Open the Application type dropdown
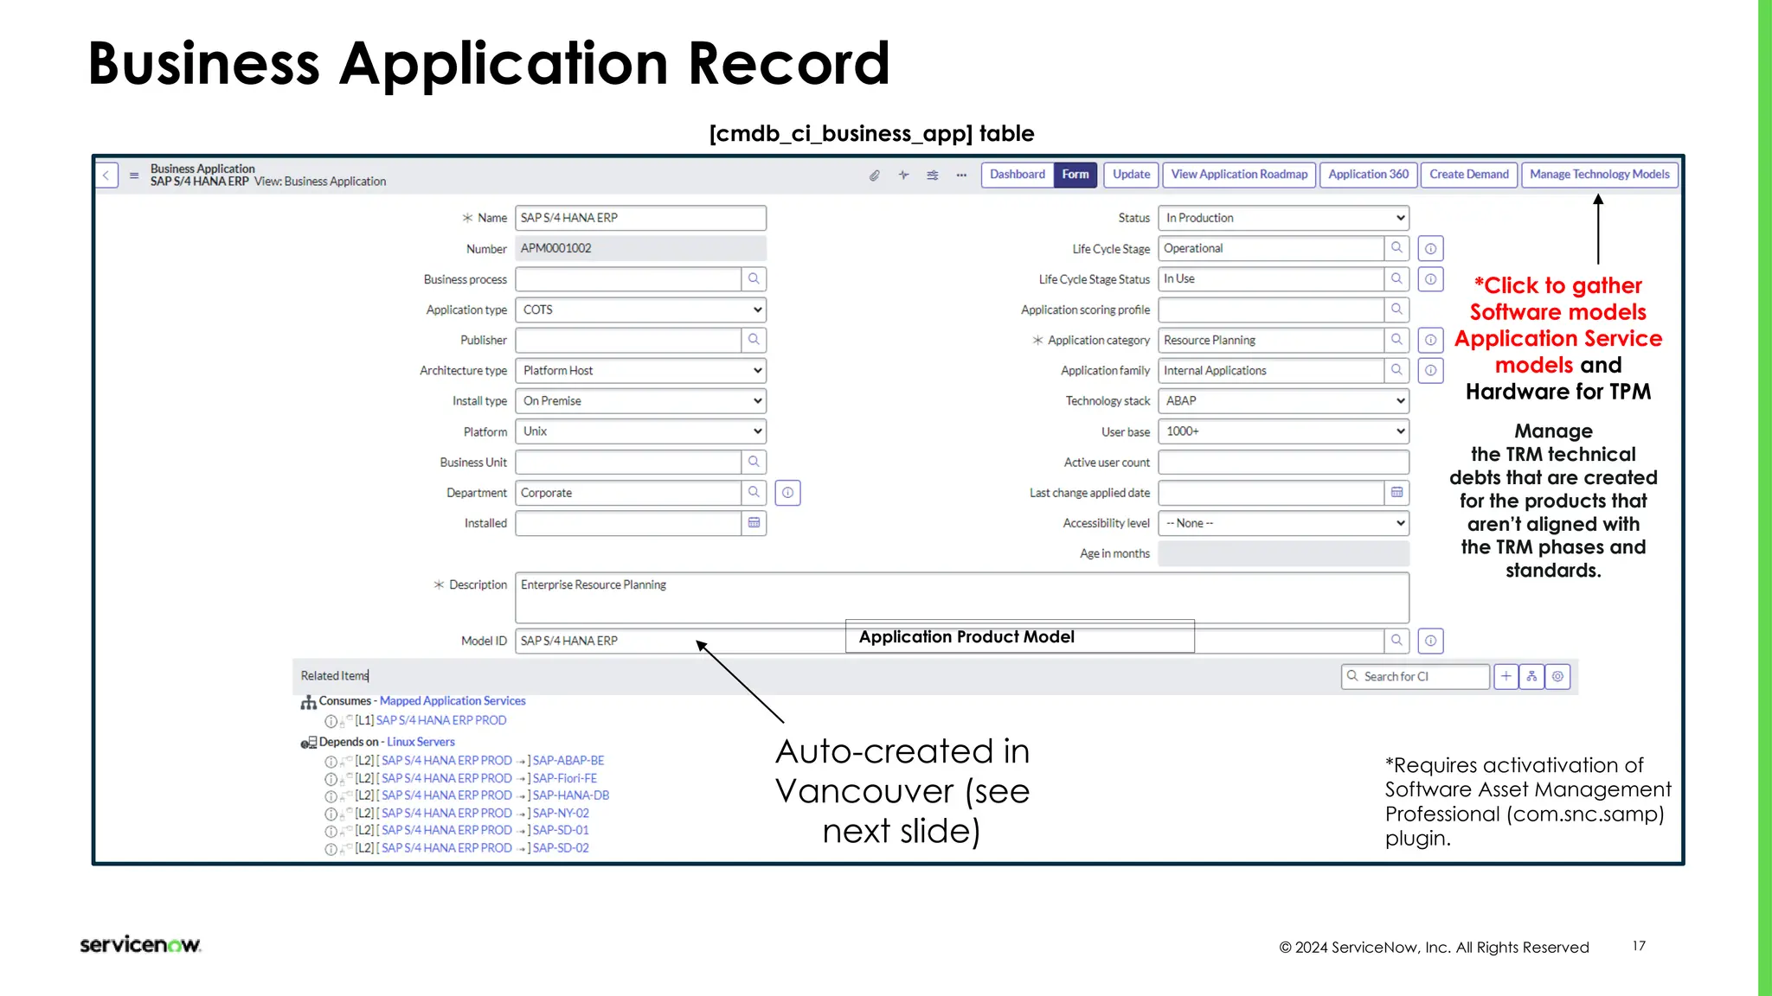The height and width of the screenshot is (996, 1772). pyautogui.click(x=641, y=310)
